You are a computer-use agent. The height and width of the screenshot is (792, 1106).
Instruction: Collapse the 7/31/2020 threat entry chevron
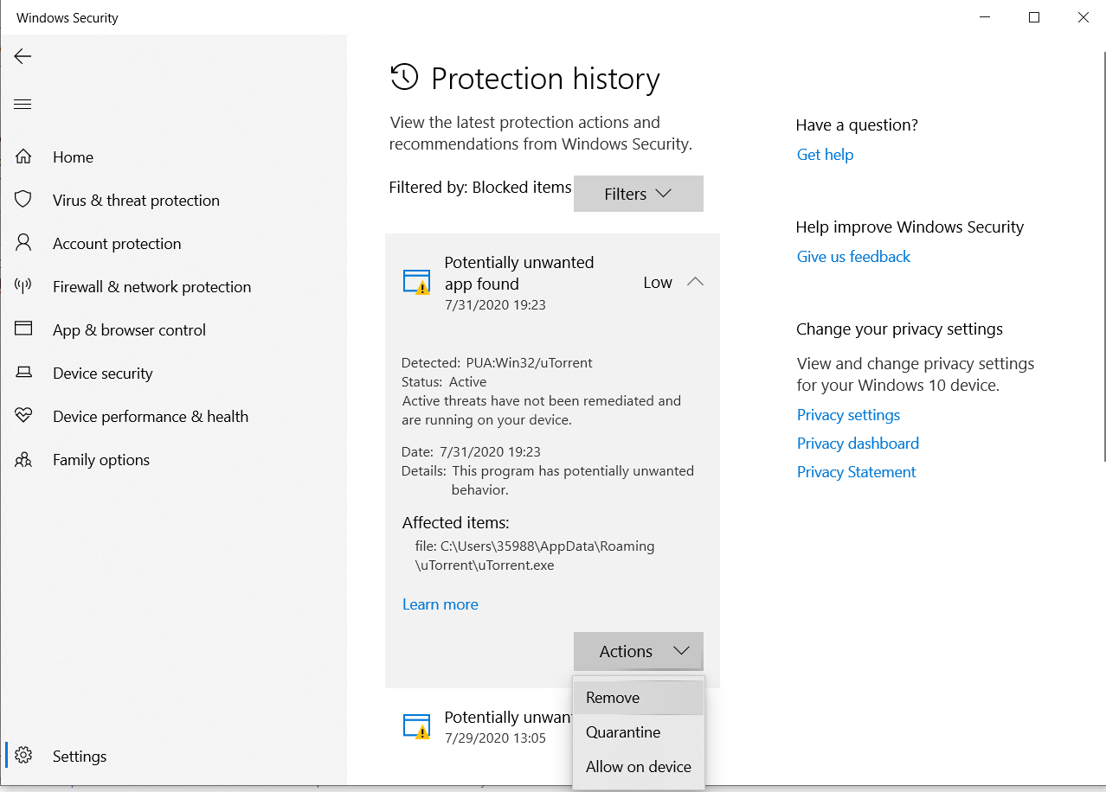click(695, 282)
